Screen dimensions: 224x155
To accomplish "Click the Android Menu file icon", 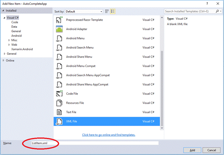I will pyautogui.click(x=59, y=38).
